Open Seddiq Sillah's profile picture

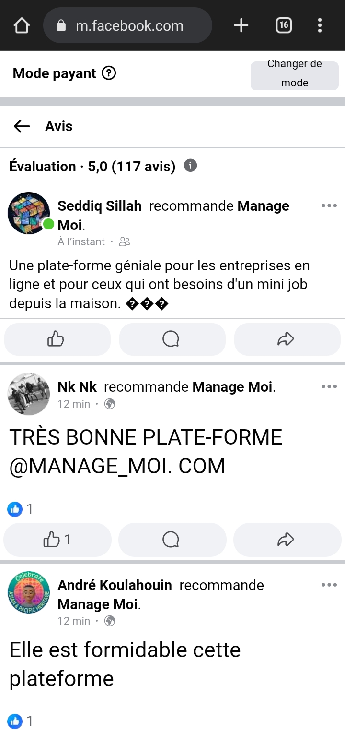point(29,213)
